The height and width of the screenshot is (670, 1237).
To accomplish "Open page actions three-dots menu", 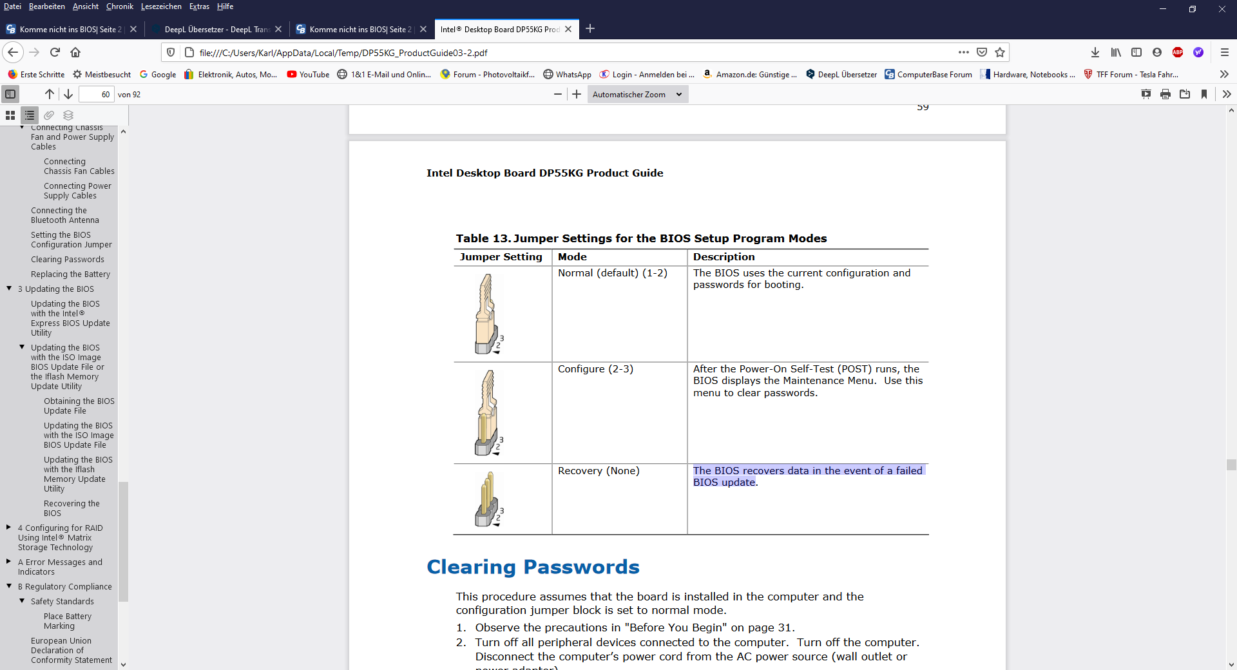I will point(964,52).
